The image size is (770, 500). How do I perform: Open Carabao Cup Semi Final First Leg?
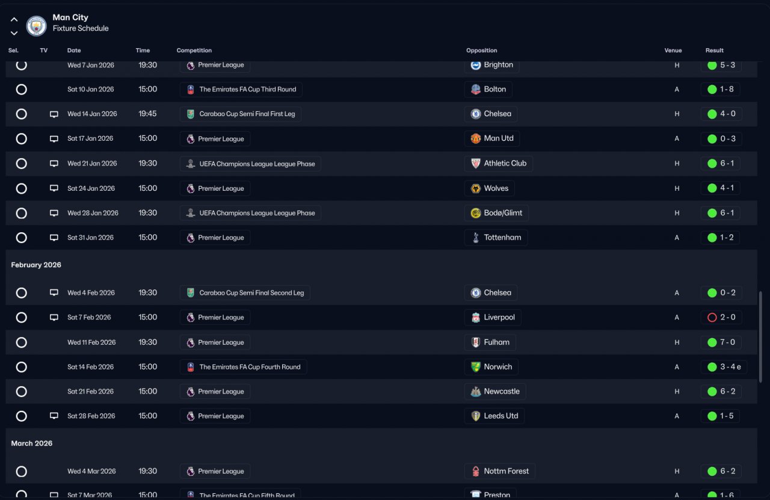tap(241, 114)
